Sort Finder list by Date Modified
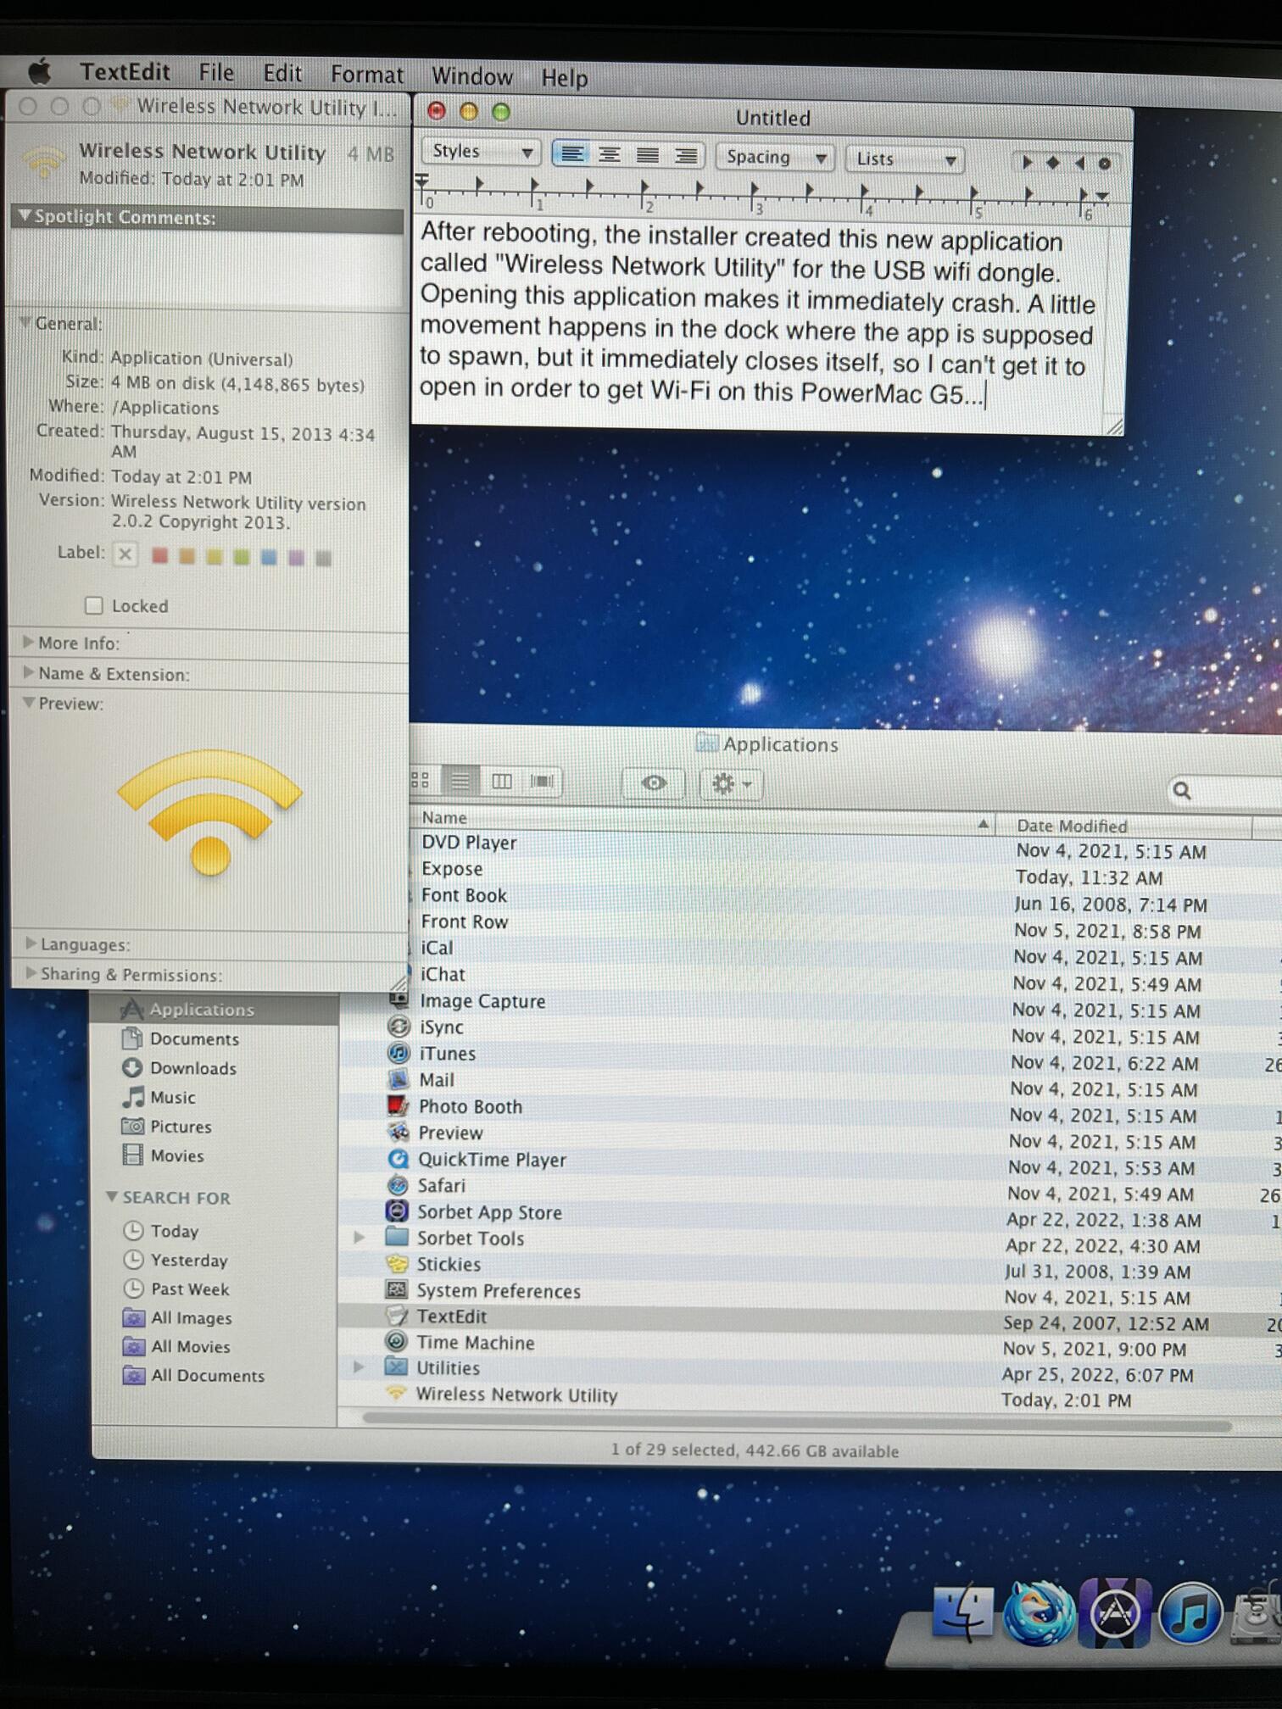This screenshot has height=1709, width=1282. [x=1124, y=826]
